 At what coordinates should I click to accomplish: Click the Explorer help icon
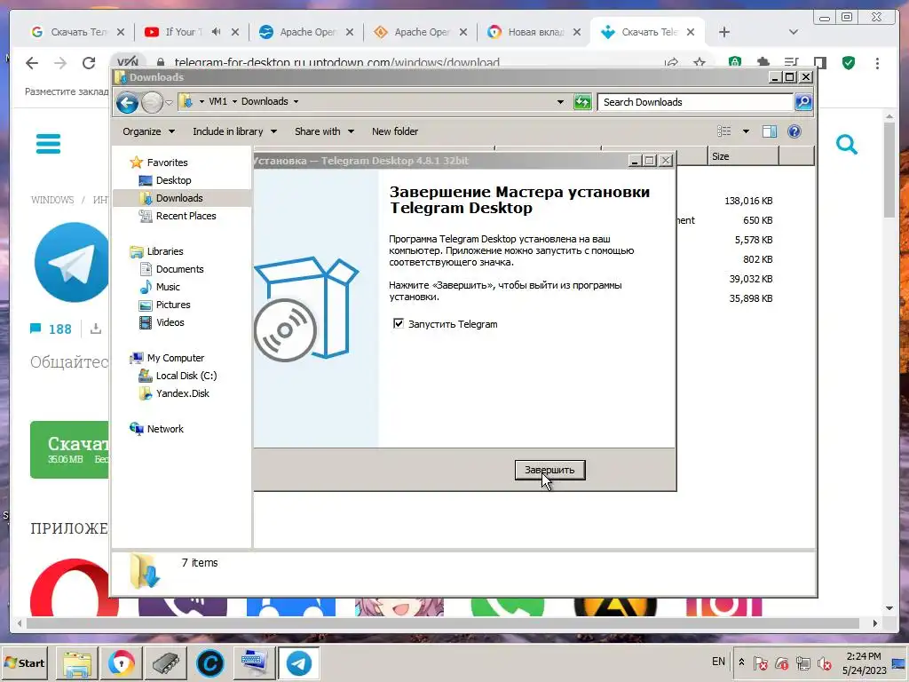tap(794, 131)
